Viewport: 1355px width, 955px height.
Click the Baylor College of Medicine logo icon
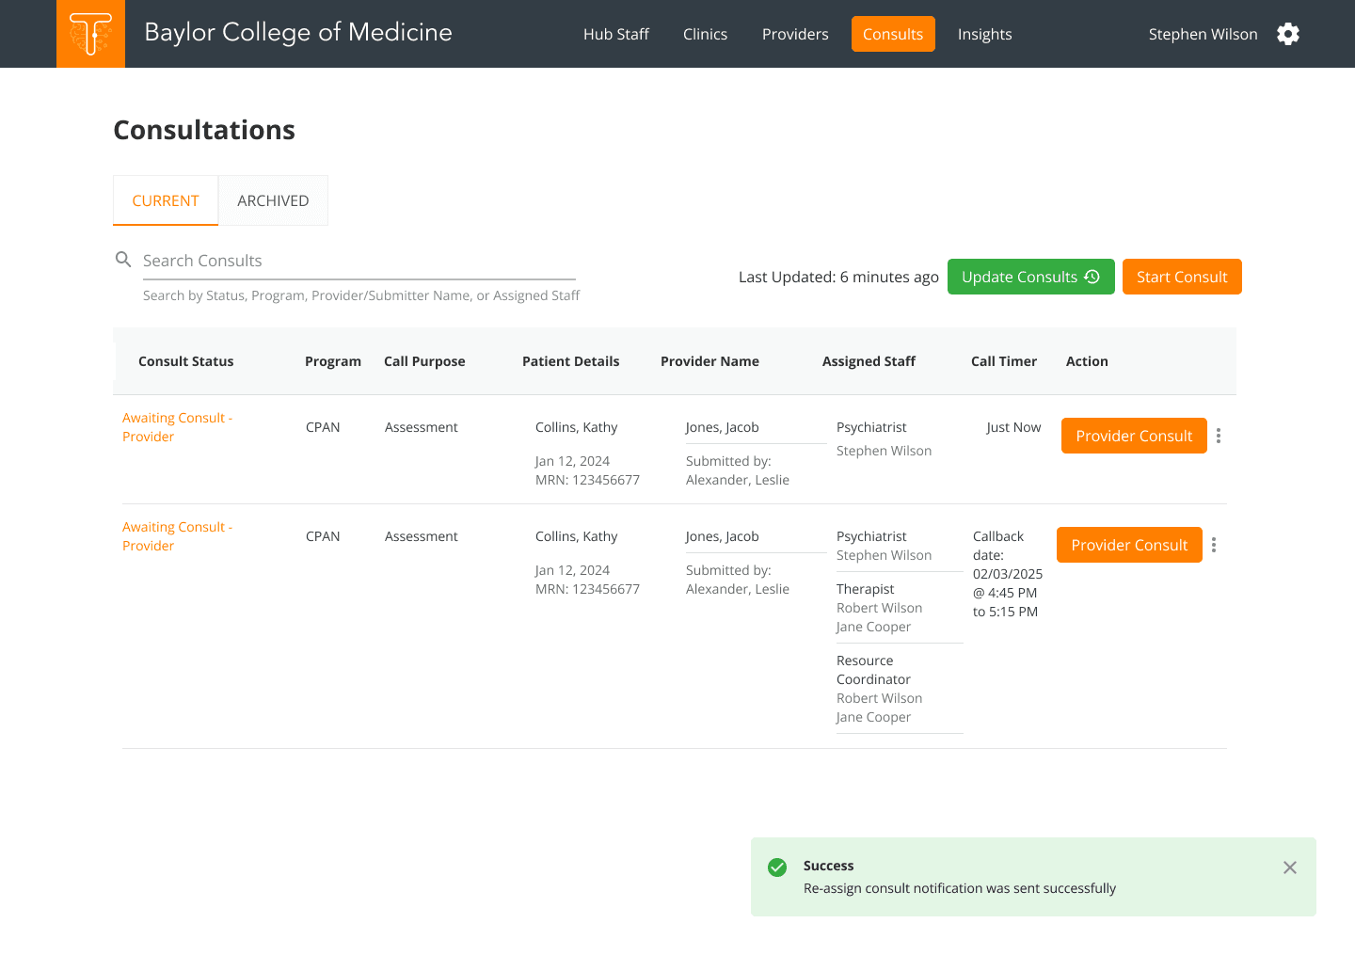point(90,34)
